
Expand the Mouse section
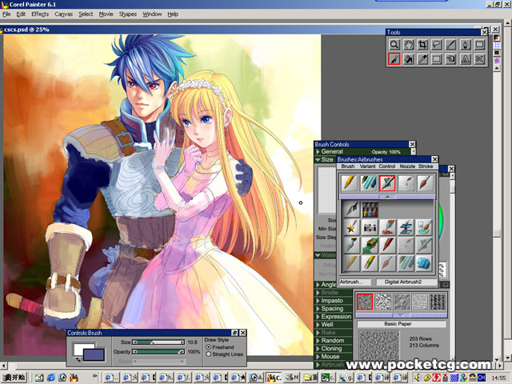[318, 357]
